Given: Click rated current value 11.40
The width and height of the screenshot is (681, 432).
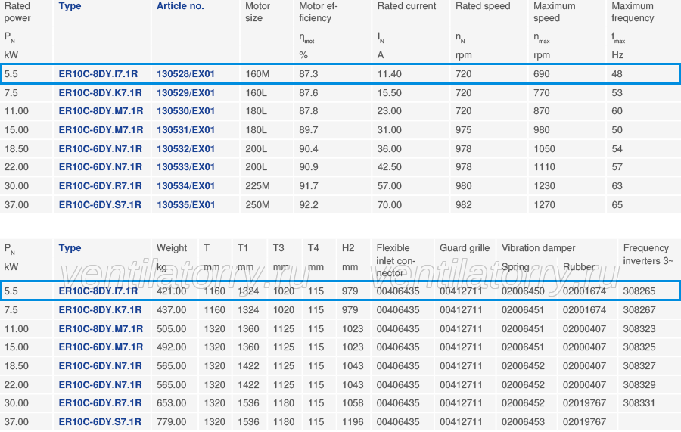Looking at the screenshot, I should coord(389,74).
